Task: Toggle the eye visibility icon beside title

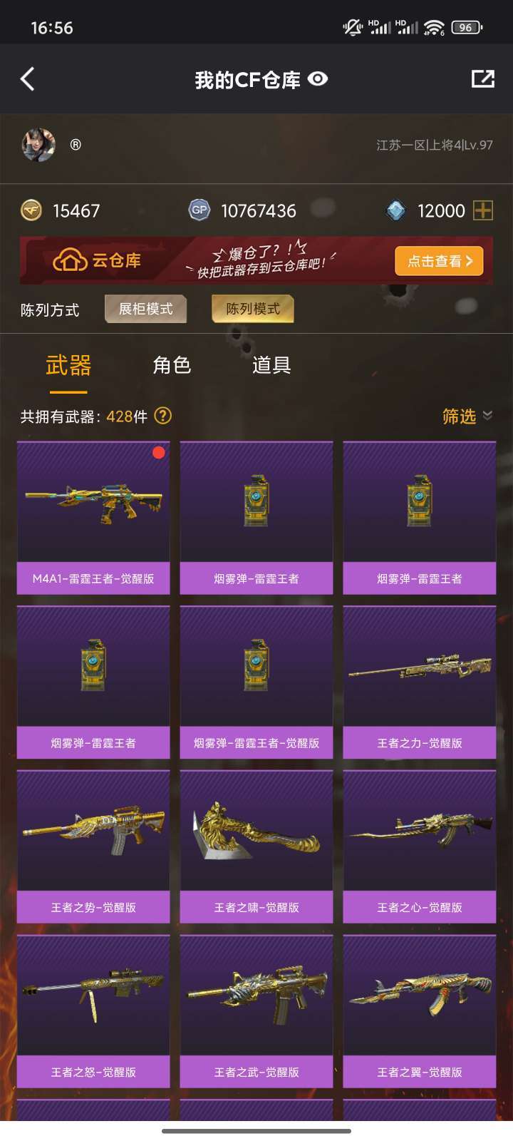Action: point(318,78)
